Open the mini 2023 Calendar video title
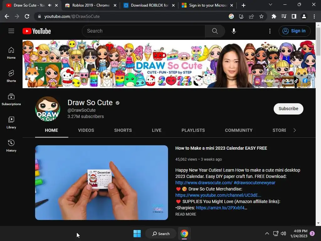 (x=221, y=148)
